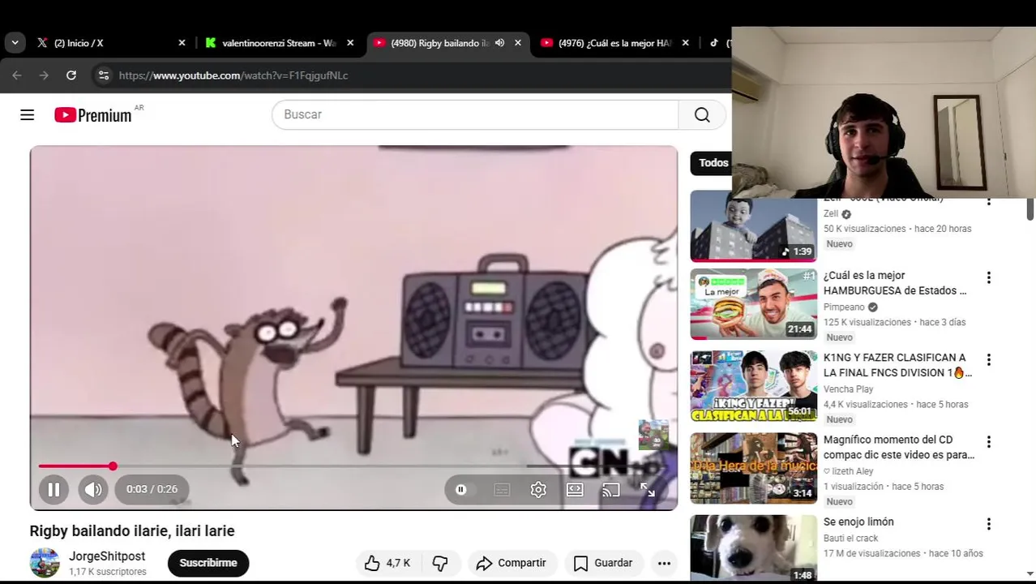Select 'Rigby bailando ilarie, ilari larie' title text
This screenshot has width=1036, height=584.
(132, 531)
